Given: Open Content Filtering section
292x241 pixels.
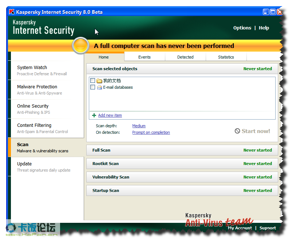Looking at the screenshot, I should tap(47, 128).
